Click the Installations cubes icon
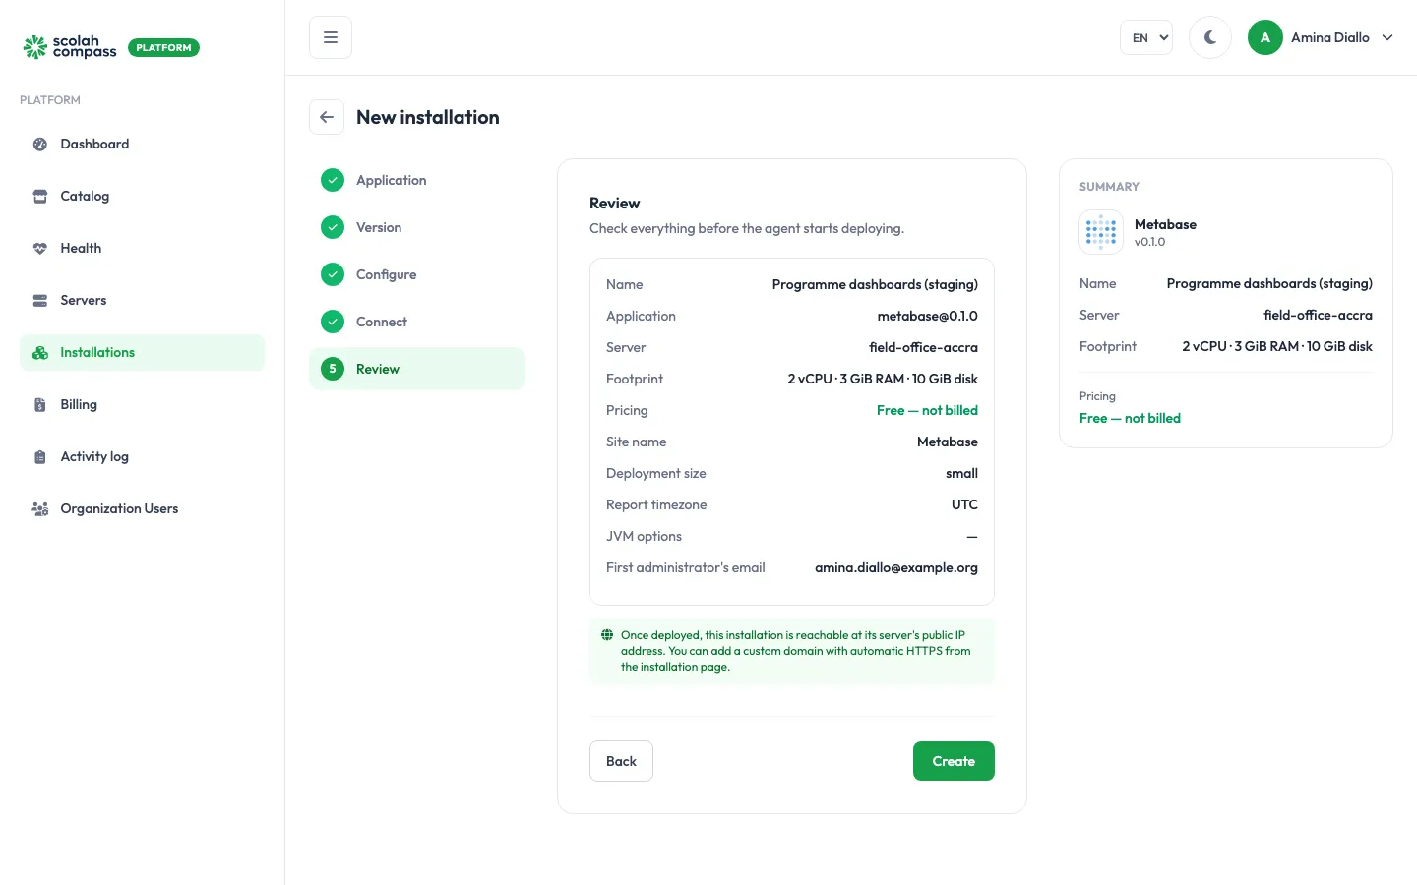1417x885 pixels. tap(40, 352)
